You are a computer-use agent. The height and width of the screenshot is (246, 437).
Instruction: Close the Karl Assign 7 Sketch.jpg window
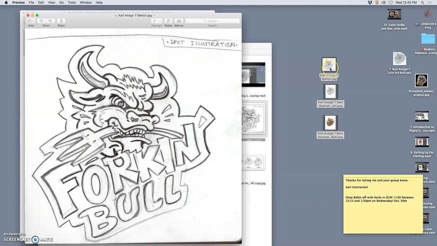click(28, 15)
